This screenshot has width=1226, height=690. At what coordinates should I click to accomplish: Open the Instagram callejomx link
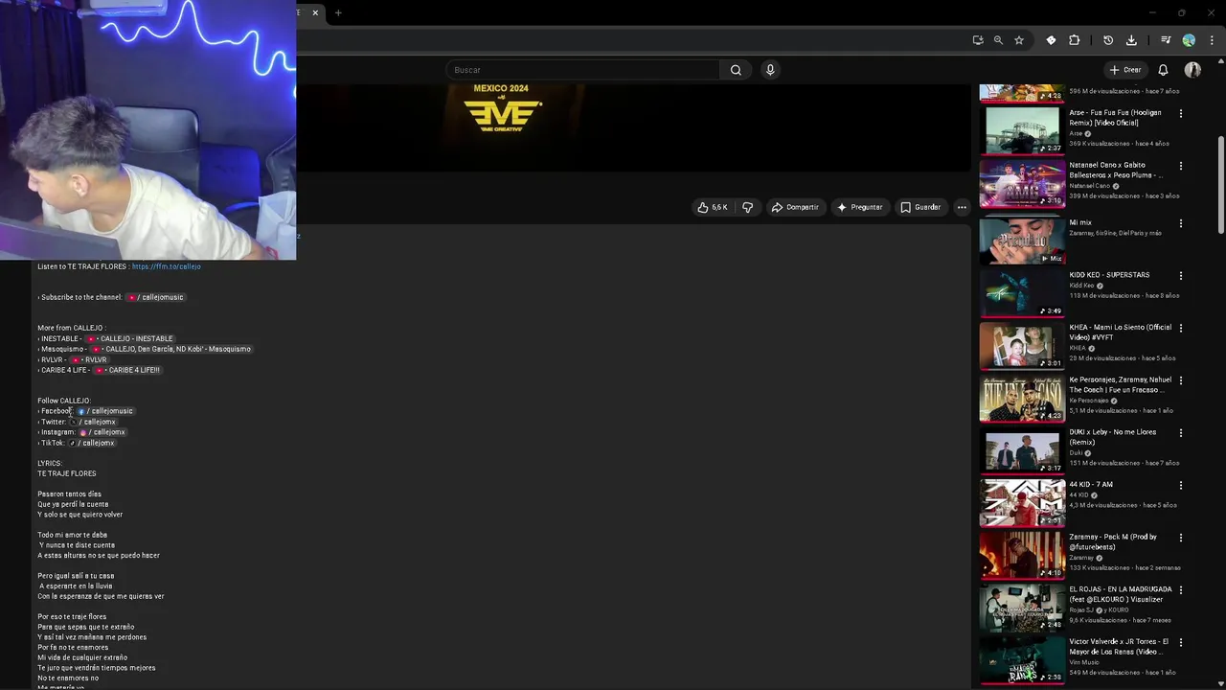[102, 432]
